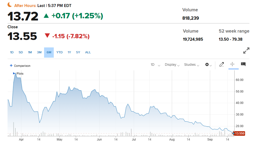The image size is (254, 146).
Task: Select the 6M range tab
Action: click(49, 52)
